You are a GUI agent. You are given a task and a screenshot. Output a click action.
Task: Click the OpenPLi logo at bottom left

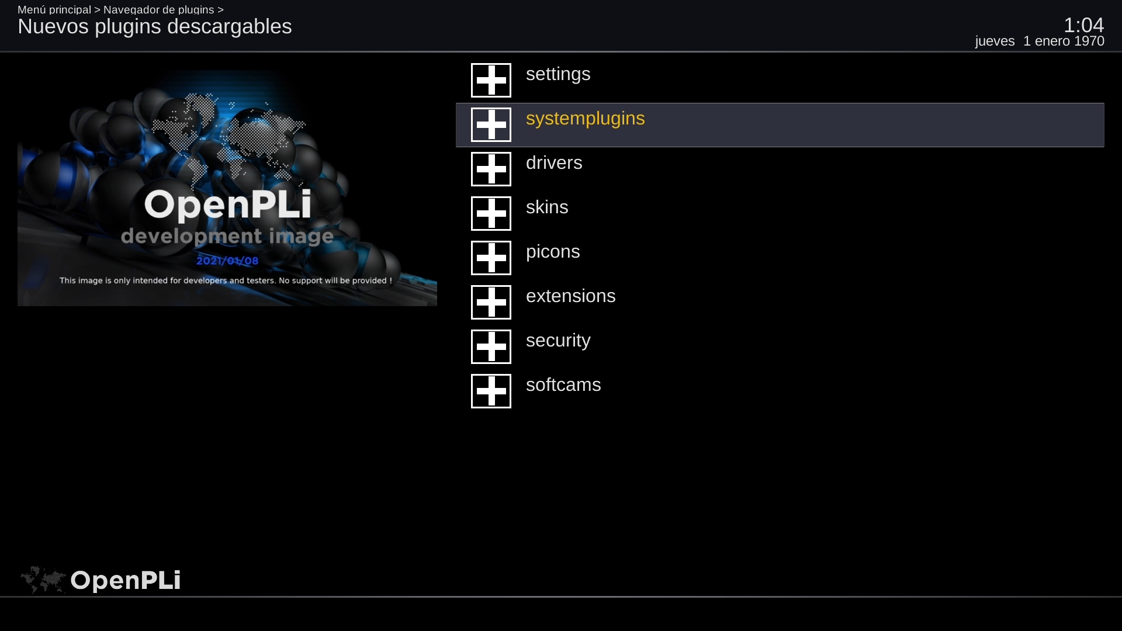[x=101, y=580]
